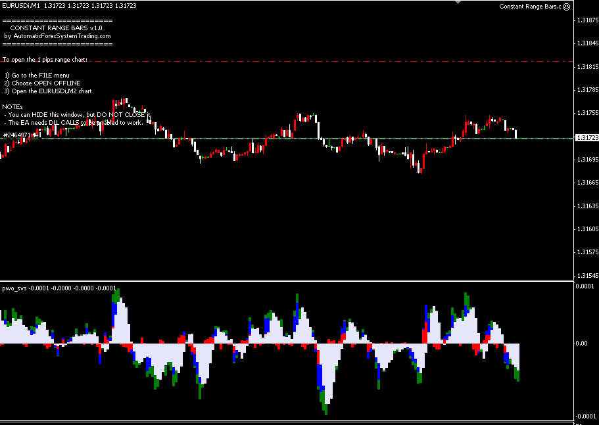Click the current price label 1.31723

click(587, 138)
